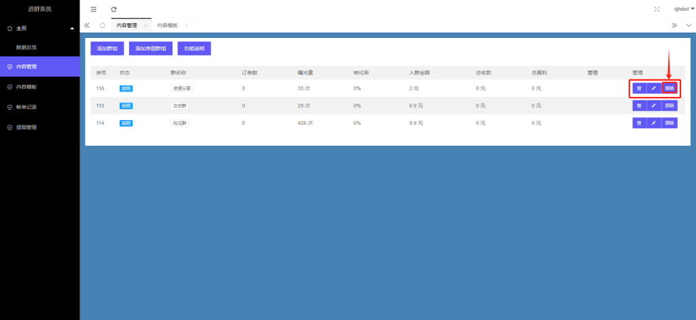Delete group 116 using trash icon
The height and width of the screenshot is (320, 696).
pos(639,88)
